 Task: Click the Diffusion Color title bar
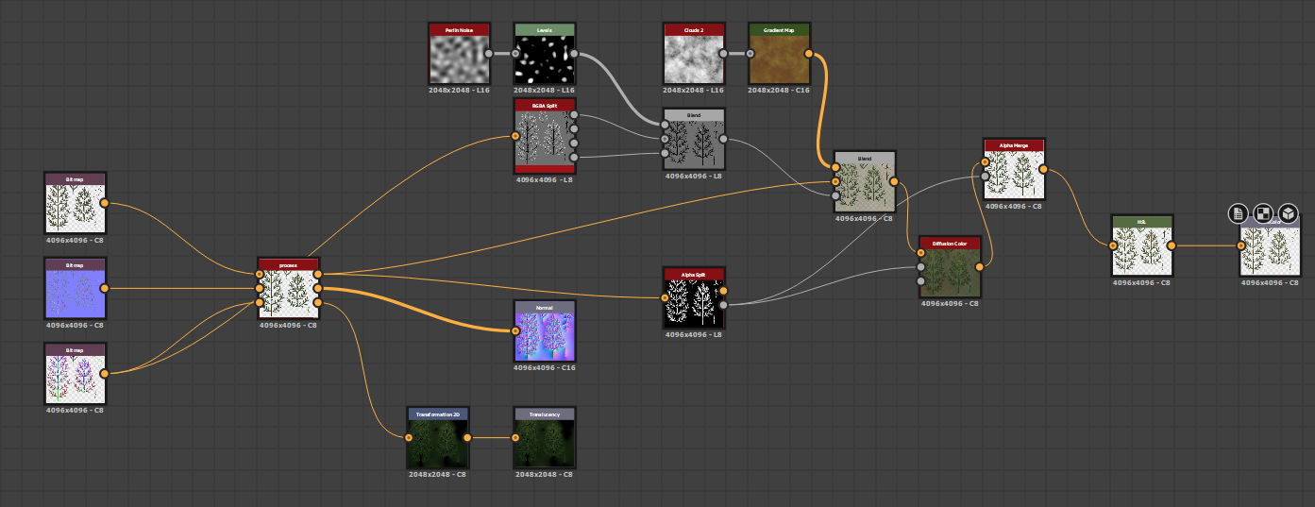click(951, 242)
